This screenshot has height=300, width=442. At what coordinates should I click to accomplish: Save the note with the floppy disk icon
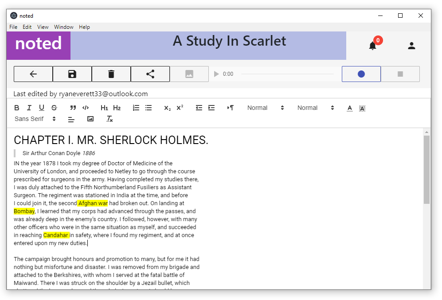coord(72,74)
